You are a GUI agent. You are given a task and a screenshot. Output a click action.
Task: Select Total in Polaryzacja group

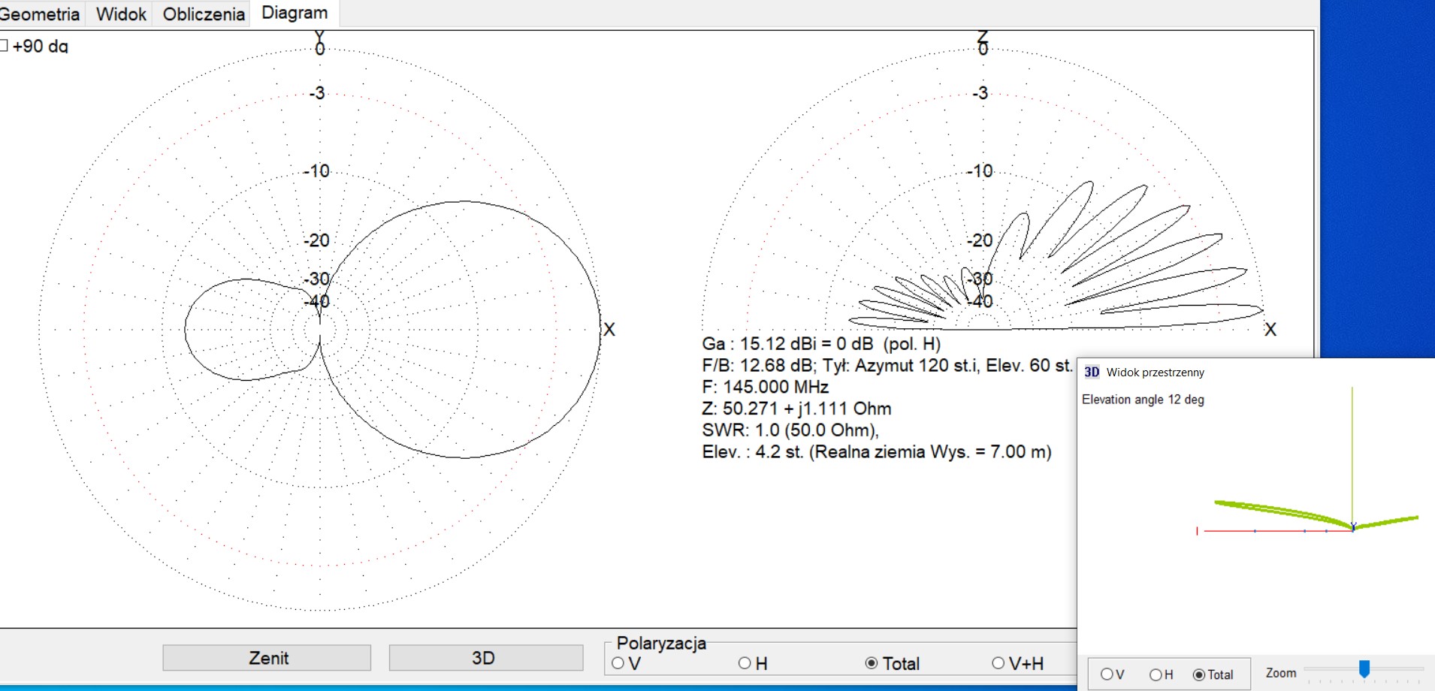point(872,663)
